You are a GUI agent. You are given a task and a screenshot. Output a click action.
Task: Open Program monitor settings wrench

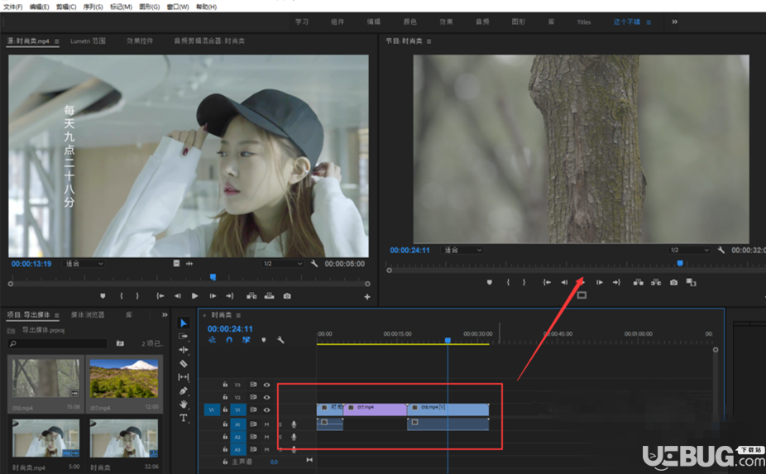(721, 250)
